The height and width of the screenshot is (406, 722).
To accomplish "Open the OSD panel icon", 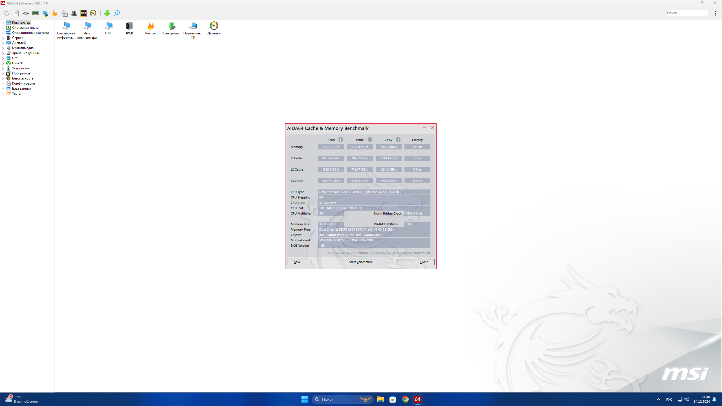I will coord(83,13).
